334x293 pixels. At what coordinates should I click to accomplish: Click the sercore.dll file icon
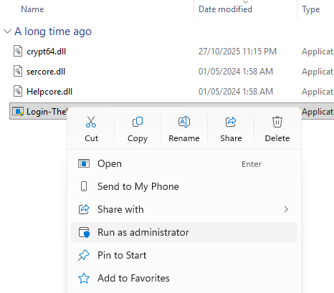click(18, 71)
